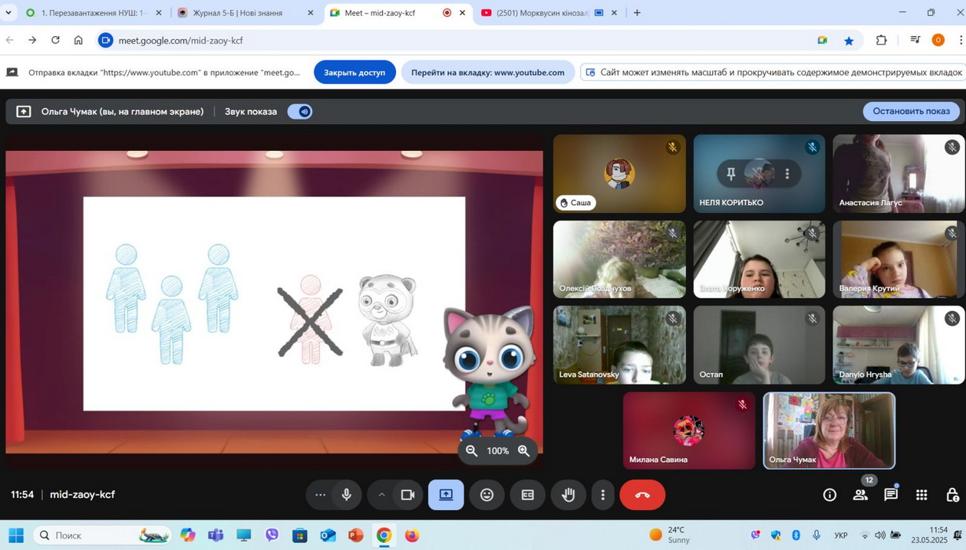Open meeting details info icon
The height and width of the screenshot is (550, 966).
click(x=829, y=495)
